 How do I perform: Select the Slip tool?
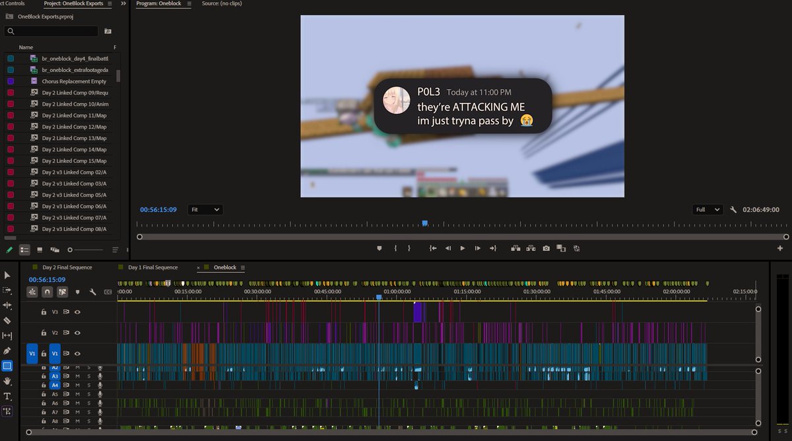pos(7,335)
